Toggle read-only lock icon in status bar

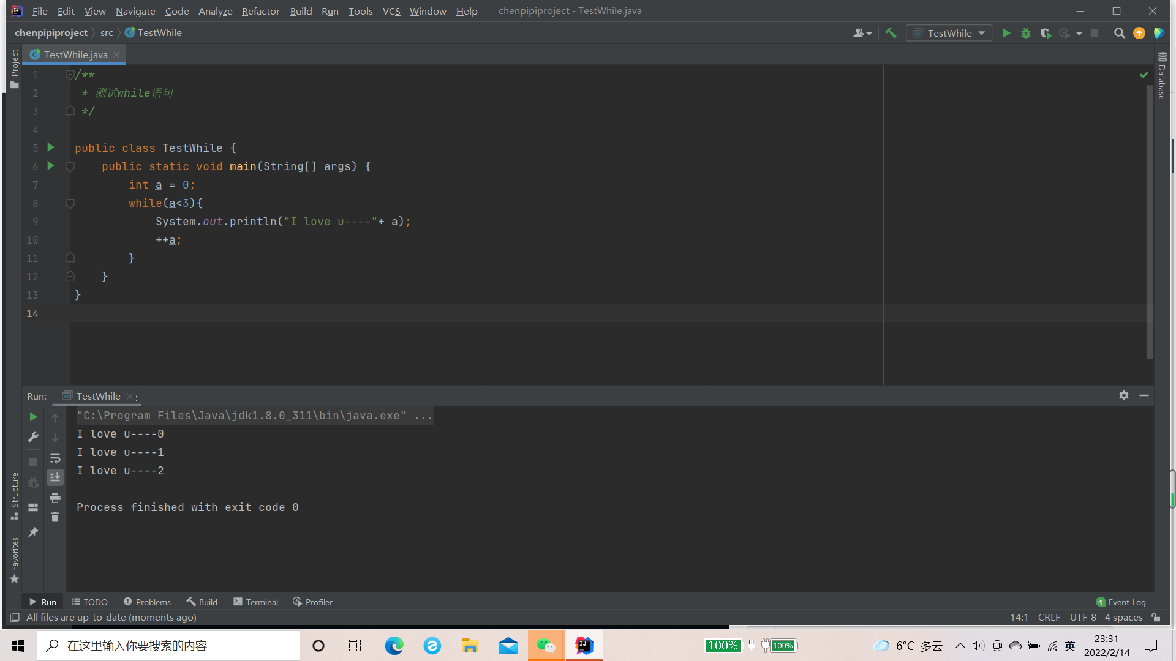[x=1156, y=618]
